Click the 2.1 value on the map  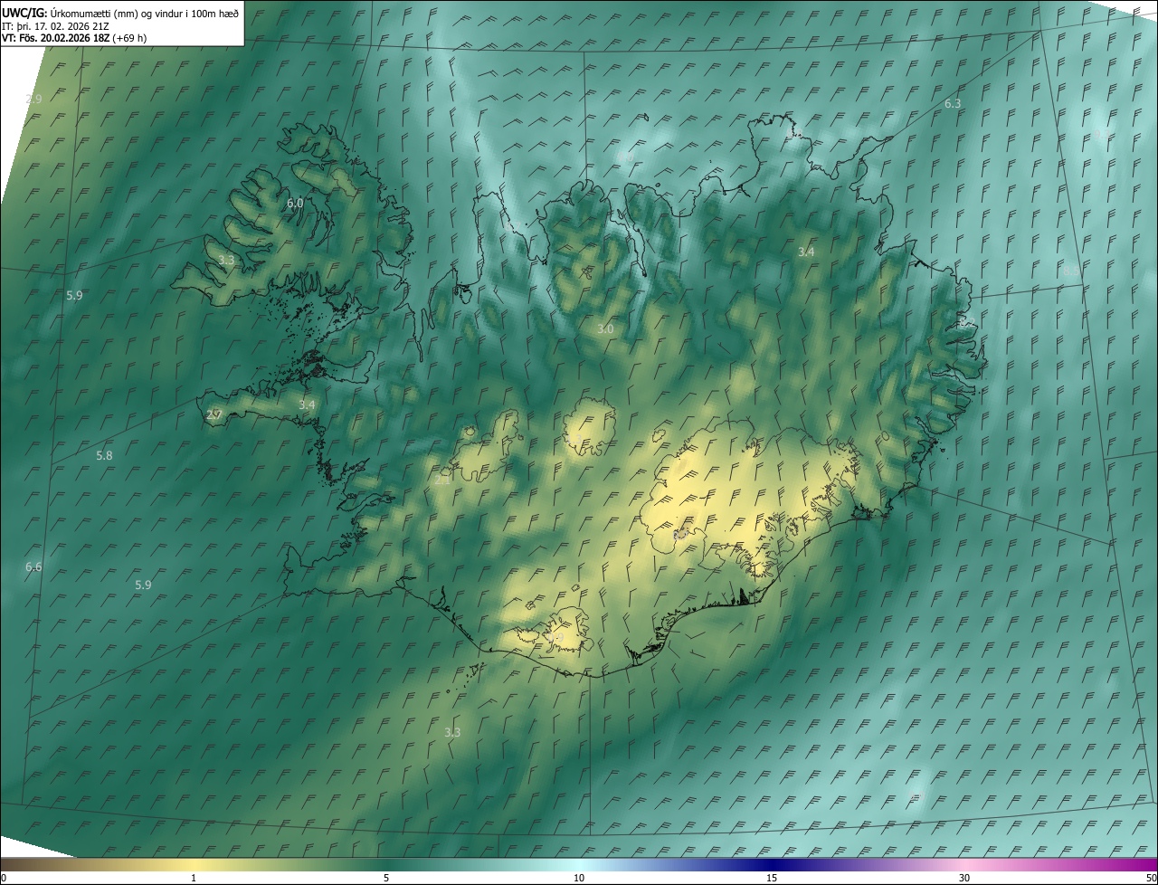[442, 481]
